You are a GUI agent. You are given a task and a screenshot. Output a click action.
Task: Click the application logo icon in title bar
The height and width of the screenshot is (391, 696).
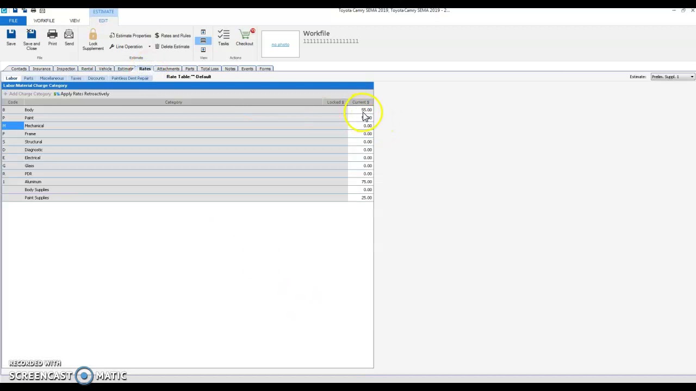[x=4, y=10]
